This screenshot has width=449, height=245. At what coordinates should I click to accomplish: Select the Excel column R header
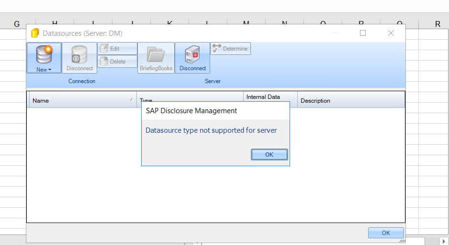point(438,24)
